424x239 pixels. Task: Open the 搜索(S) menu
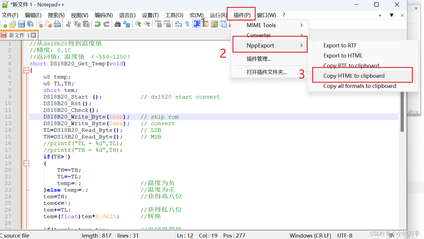pos(56,15)
